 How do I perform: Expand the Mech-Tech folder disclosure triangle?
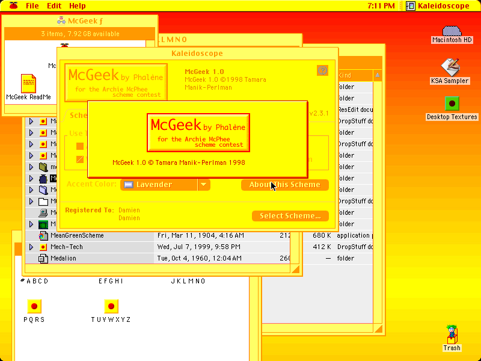31,247
